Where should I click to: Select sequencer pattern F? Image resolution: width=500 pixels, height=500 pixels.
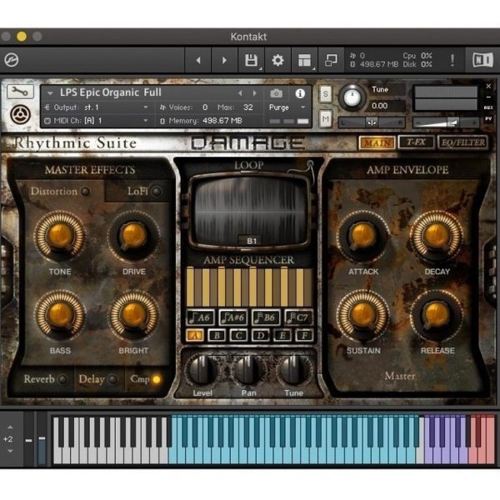[304, 336]
